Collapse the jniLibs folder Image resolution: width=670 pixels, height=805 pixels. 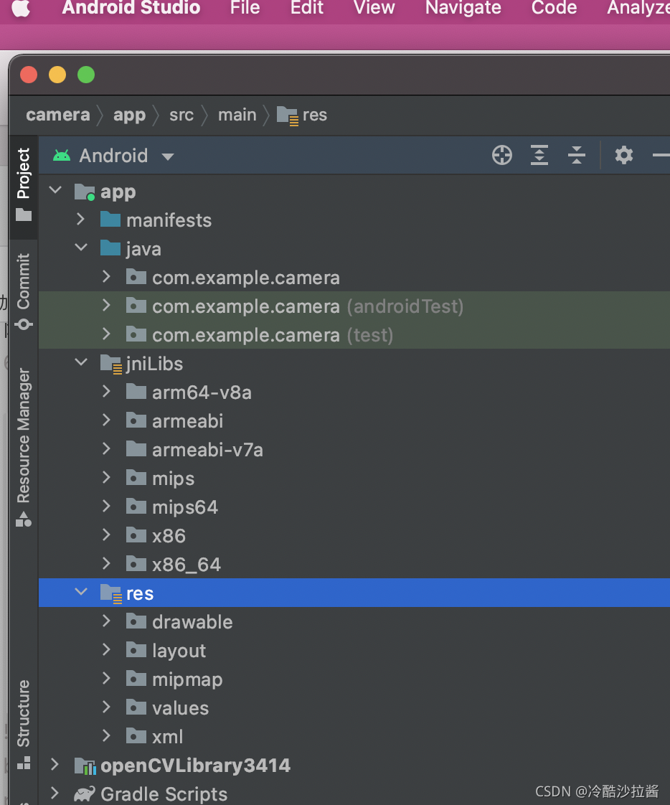81,362
